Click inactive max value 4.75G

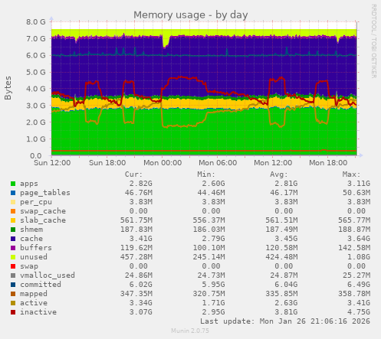pos(359,312)
